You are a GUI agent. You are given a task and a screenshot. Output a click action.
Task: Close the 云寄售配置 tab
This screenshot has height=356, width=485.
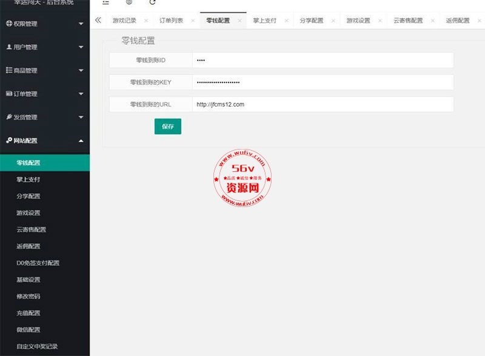coord(433,21)
